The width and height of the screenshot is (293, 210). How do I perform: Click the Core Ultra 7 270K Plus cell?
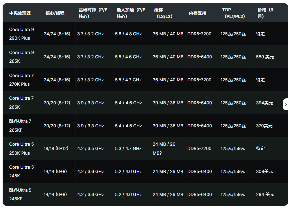tap(22, 80)
